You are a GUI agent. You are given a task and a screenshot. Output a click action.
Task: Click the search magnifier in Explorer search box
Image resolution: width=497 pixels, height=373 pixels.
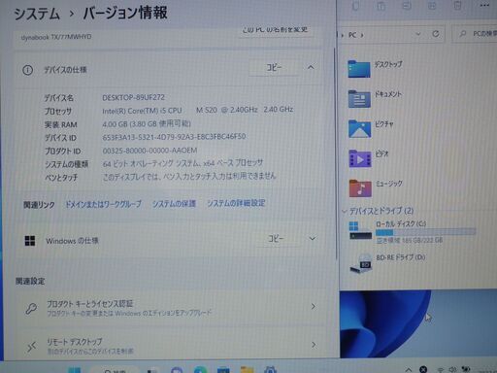463,34
